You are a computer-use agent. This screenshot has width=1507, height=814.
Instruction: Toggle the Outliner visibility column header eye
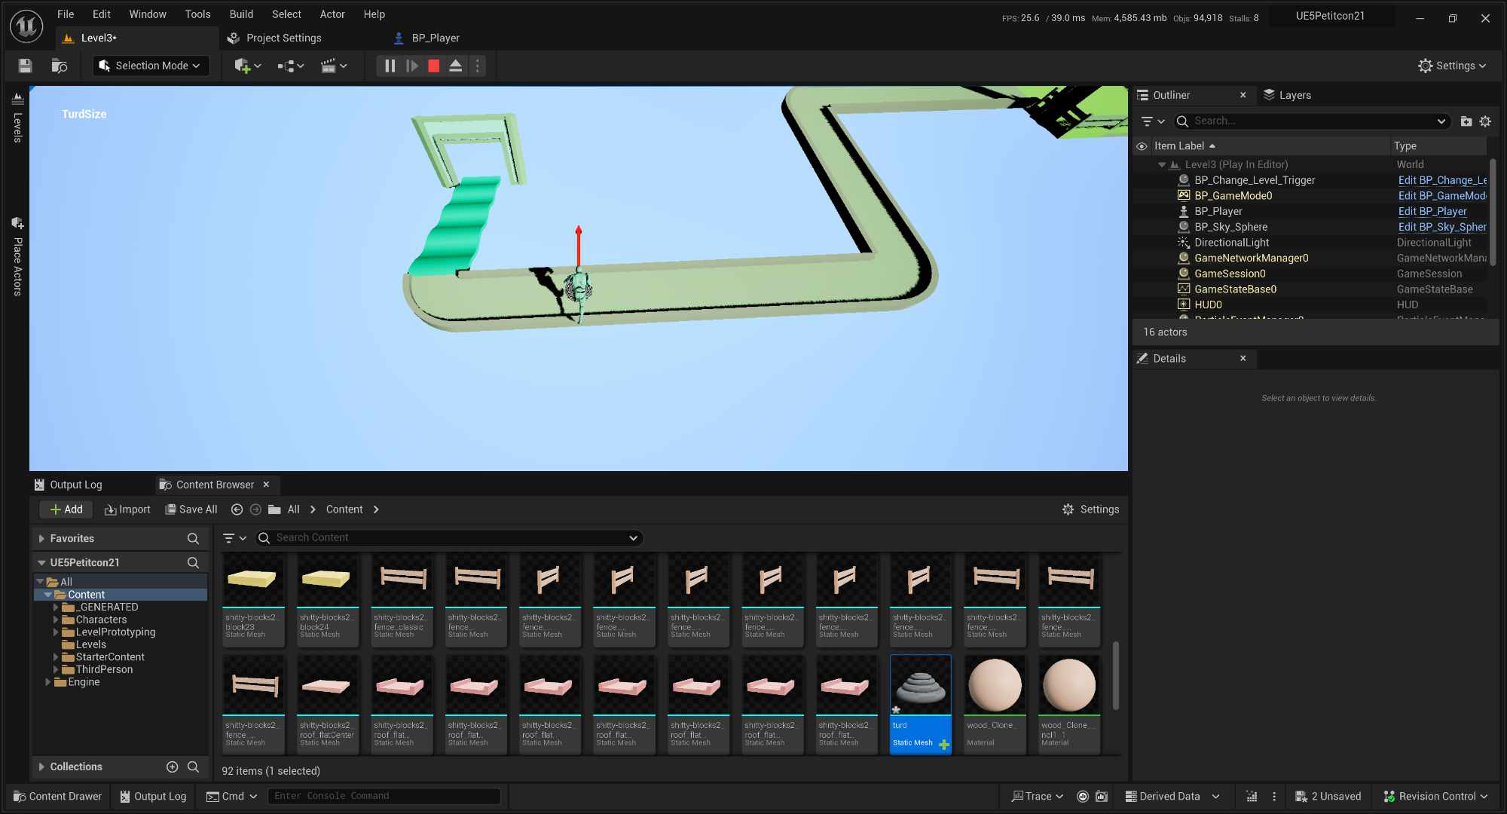click(1142, 145)
